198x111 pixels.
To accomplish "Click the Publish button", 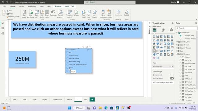I will (127, 13).
